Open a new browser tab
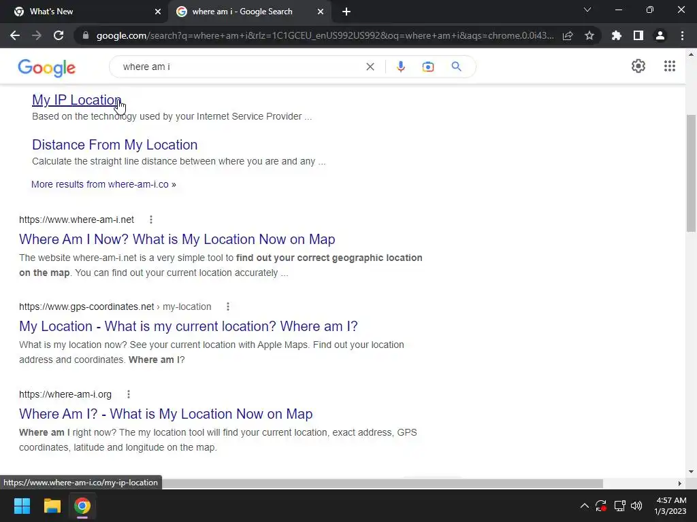 (x=346, y=12)
